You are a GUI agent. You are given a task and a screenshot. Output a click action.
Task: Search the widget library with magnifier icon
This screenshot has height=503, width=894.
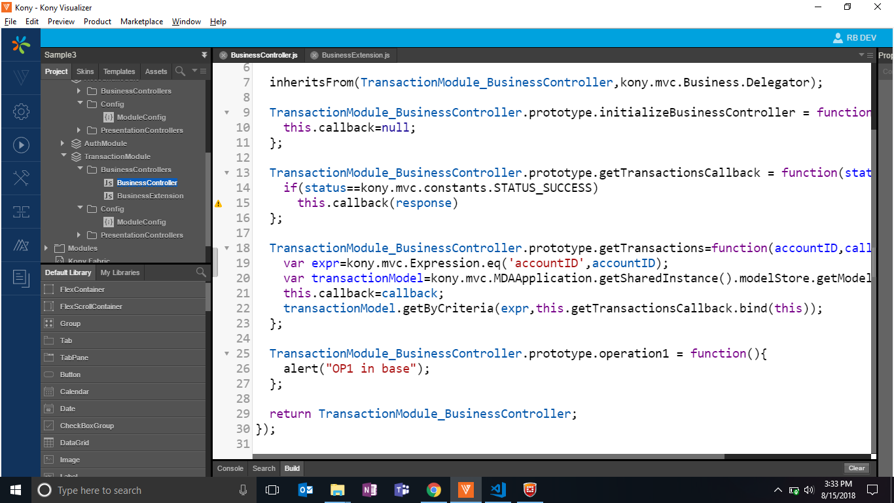pyautogui.click(x=200, y=272)
